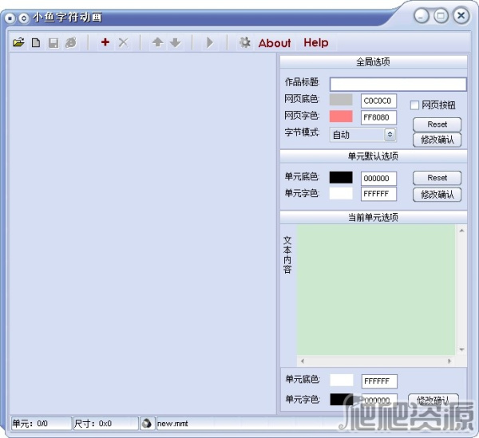Click 修改确认 in 当前单元选项 section

(x=433, y=400)
